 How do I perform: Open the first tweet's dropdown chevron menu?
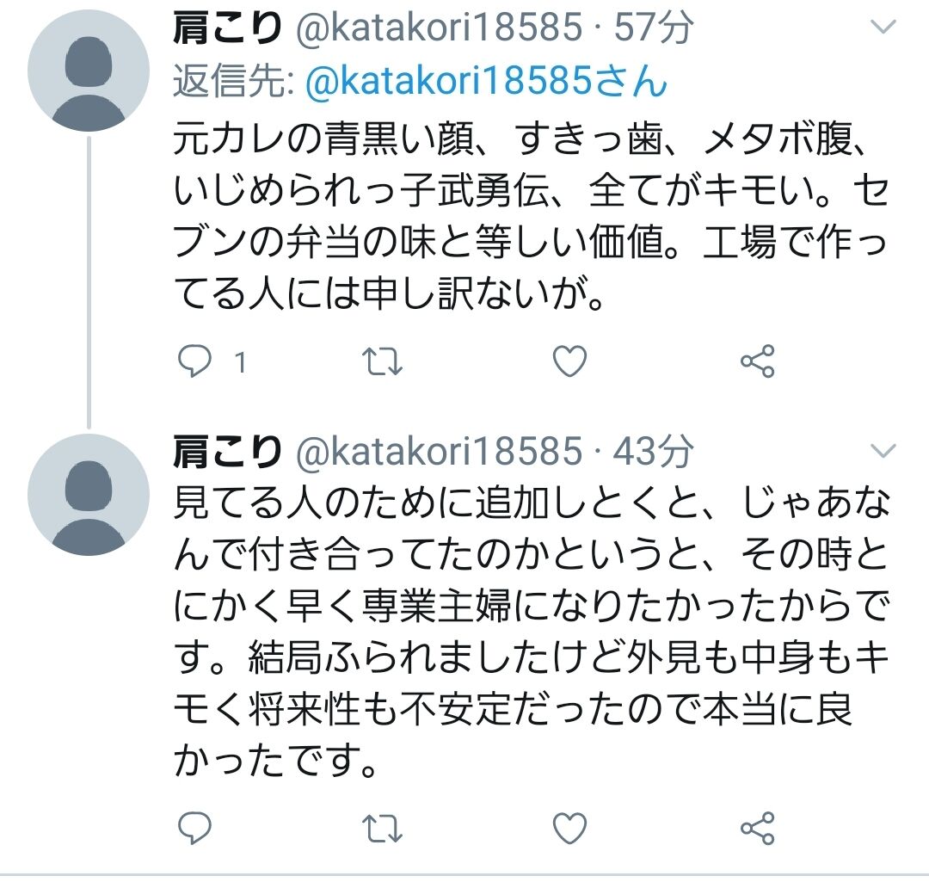(883, 28)
